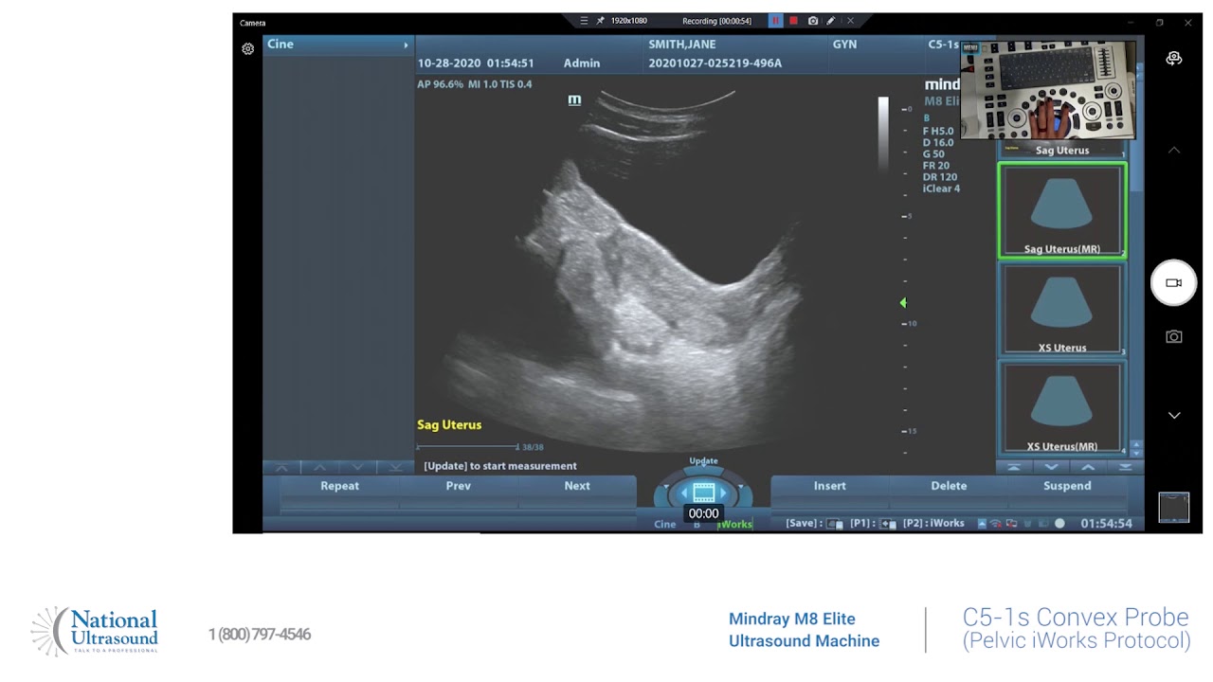Click the Mindray m logo on image
This screenshot has width=1213, height=682.
574,99
